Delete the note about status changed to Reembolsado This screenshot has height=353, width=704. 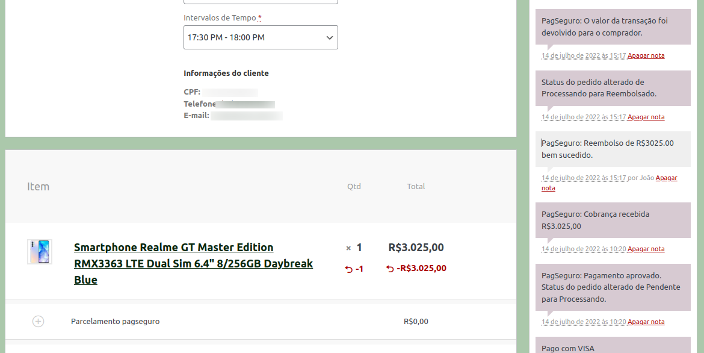[x=646, y=117]
